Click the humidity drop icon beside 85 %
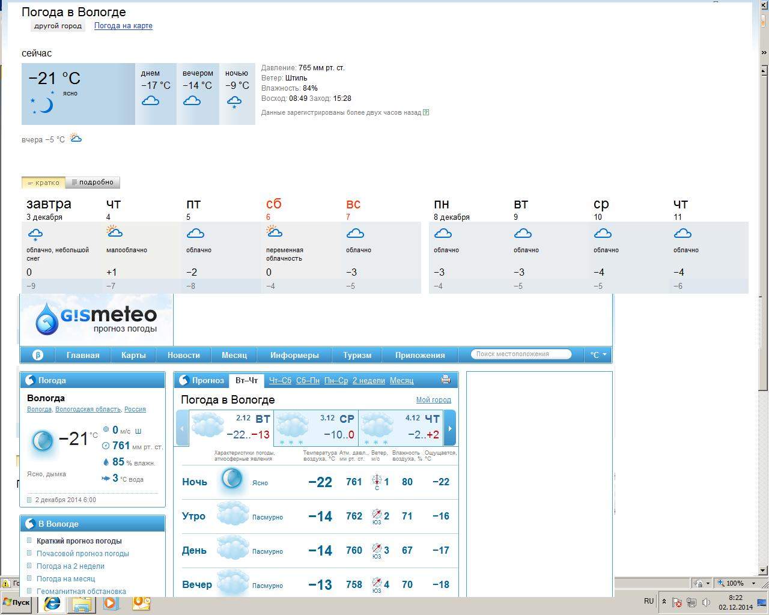769x615 pixels. [x=106, y=462]
